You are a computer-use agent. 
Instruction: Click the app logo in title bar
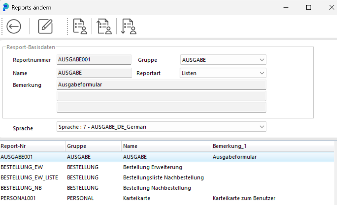coord(6,7)
